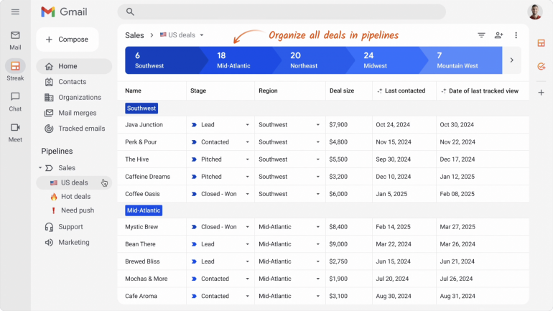Click the Organizations building icon
553x311 pixels.
[49, 97]
